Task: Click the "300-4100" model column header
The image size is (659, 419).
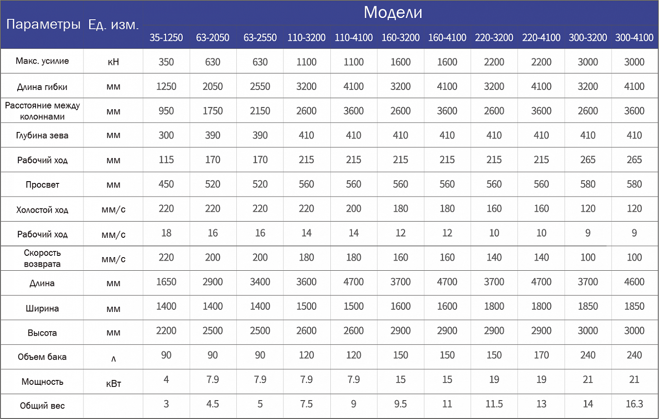Action: [x=634, y=38]
